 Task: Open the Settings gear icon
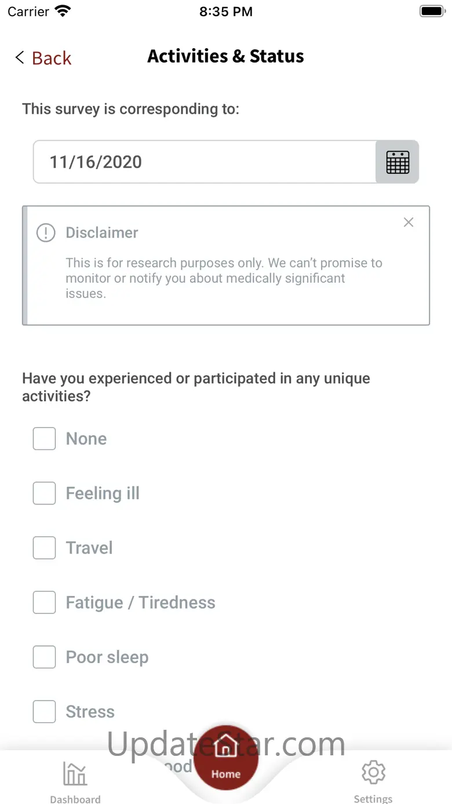coord(373,773)
